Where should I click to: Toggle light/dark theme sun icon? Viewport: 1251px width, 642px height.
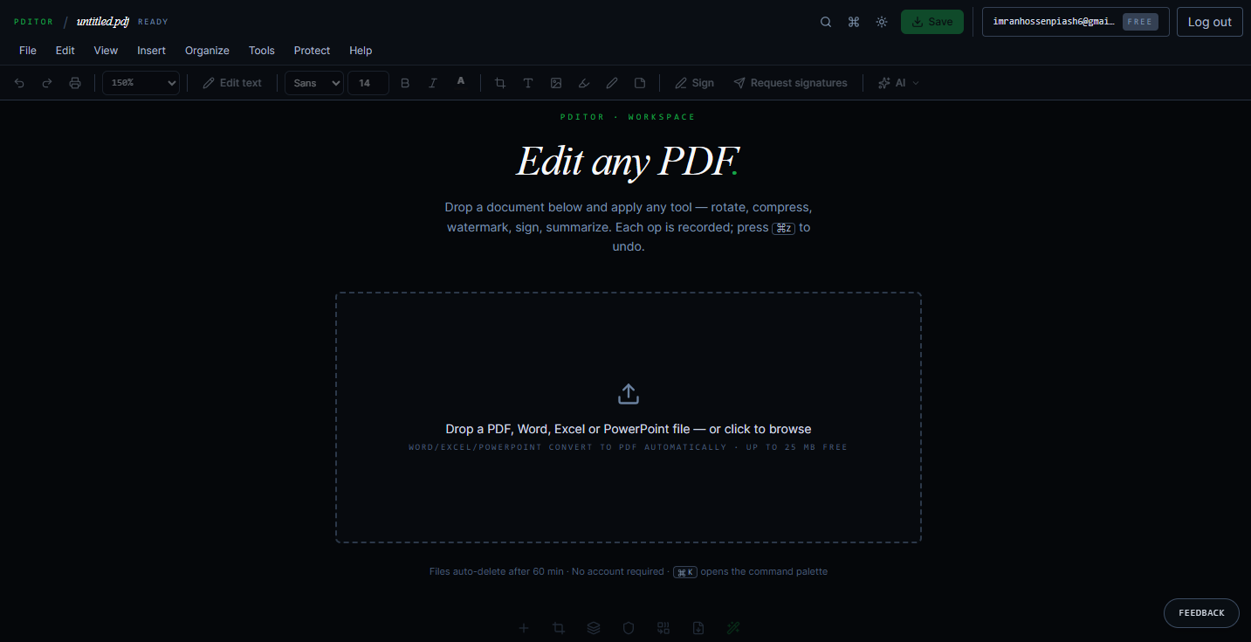coord(882,22)
